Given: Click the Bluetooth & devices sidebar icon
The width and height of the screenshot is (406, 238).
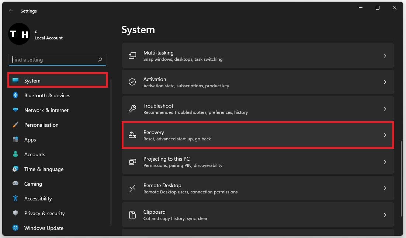Looking at the screenshot, I should (15, 95).
